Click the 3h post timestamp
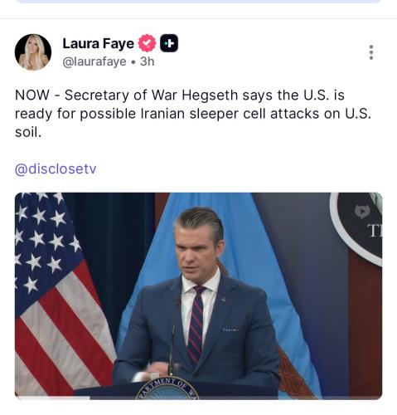 click(x=147, y=61)
